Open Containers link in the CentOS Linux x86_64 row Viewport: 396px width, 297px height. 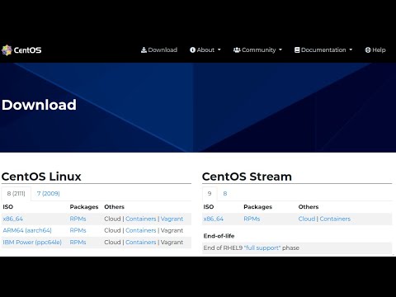[x=141, y=219]
